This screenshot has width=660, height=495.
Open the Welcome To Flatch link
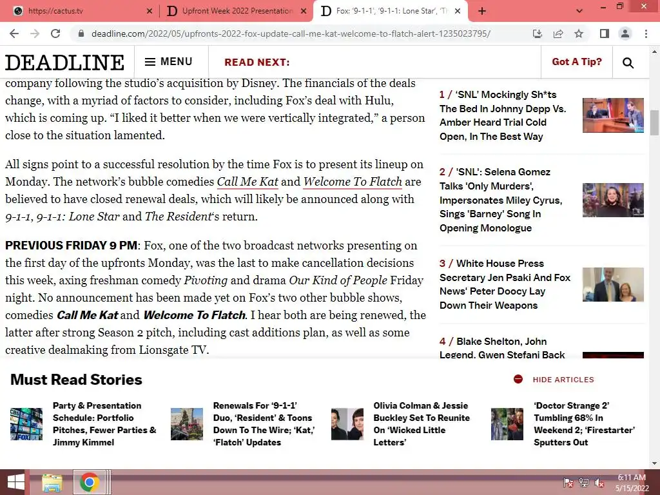click(x=353, y=181)
